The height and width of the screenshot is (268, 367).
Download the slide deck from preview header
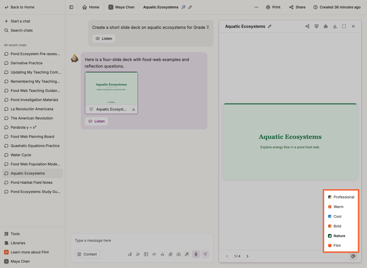click(x=335, y=26)
